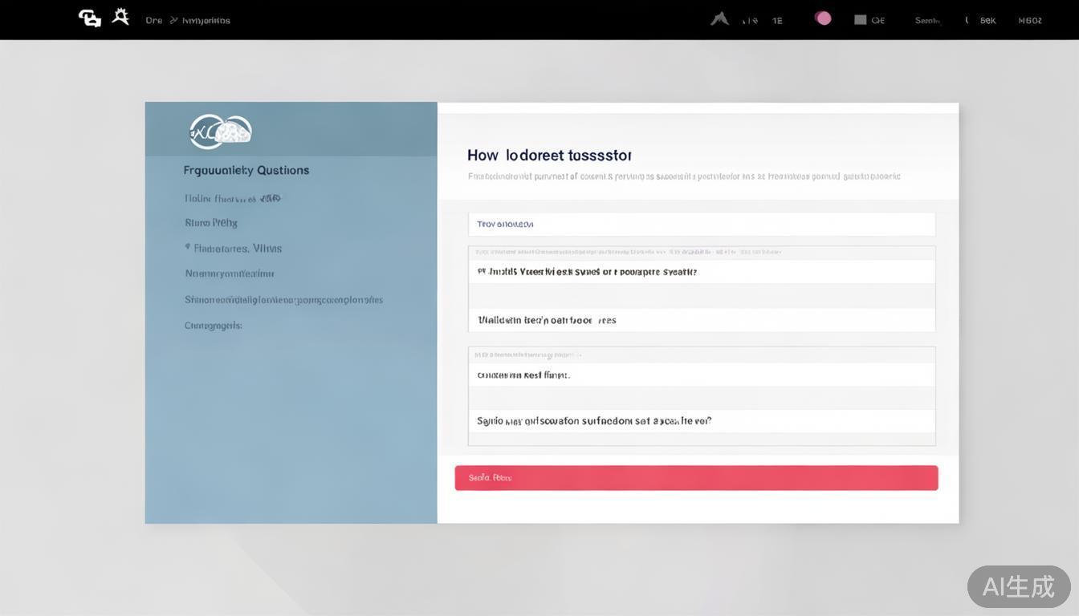Click the small pin icon before the third sidebar link
Viewport: 1079px width, 616px height.
pyautogui.click(x=188, y=248)
